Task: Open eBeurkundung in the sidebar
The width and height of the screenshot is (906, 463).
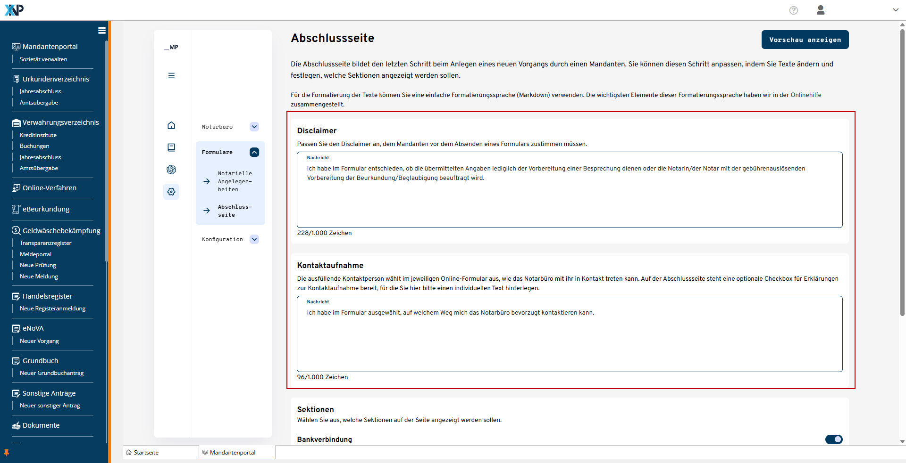Action: click(x=46, y=209)
